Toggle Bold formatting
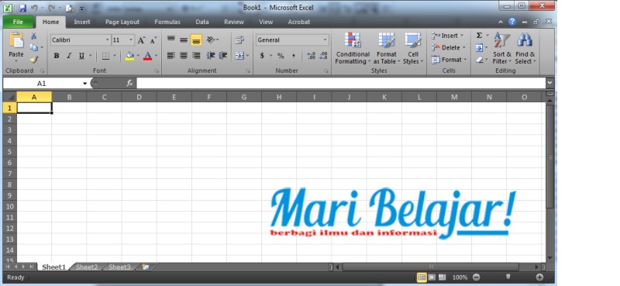This screenshot has height=286, width=620. (x=57, y=56)
